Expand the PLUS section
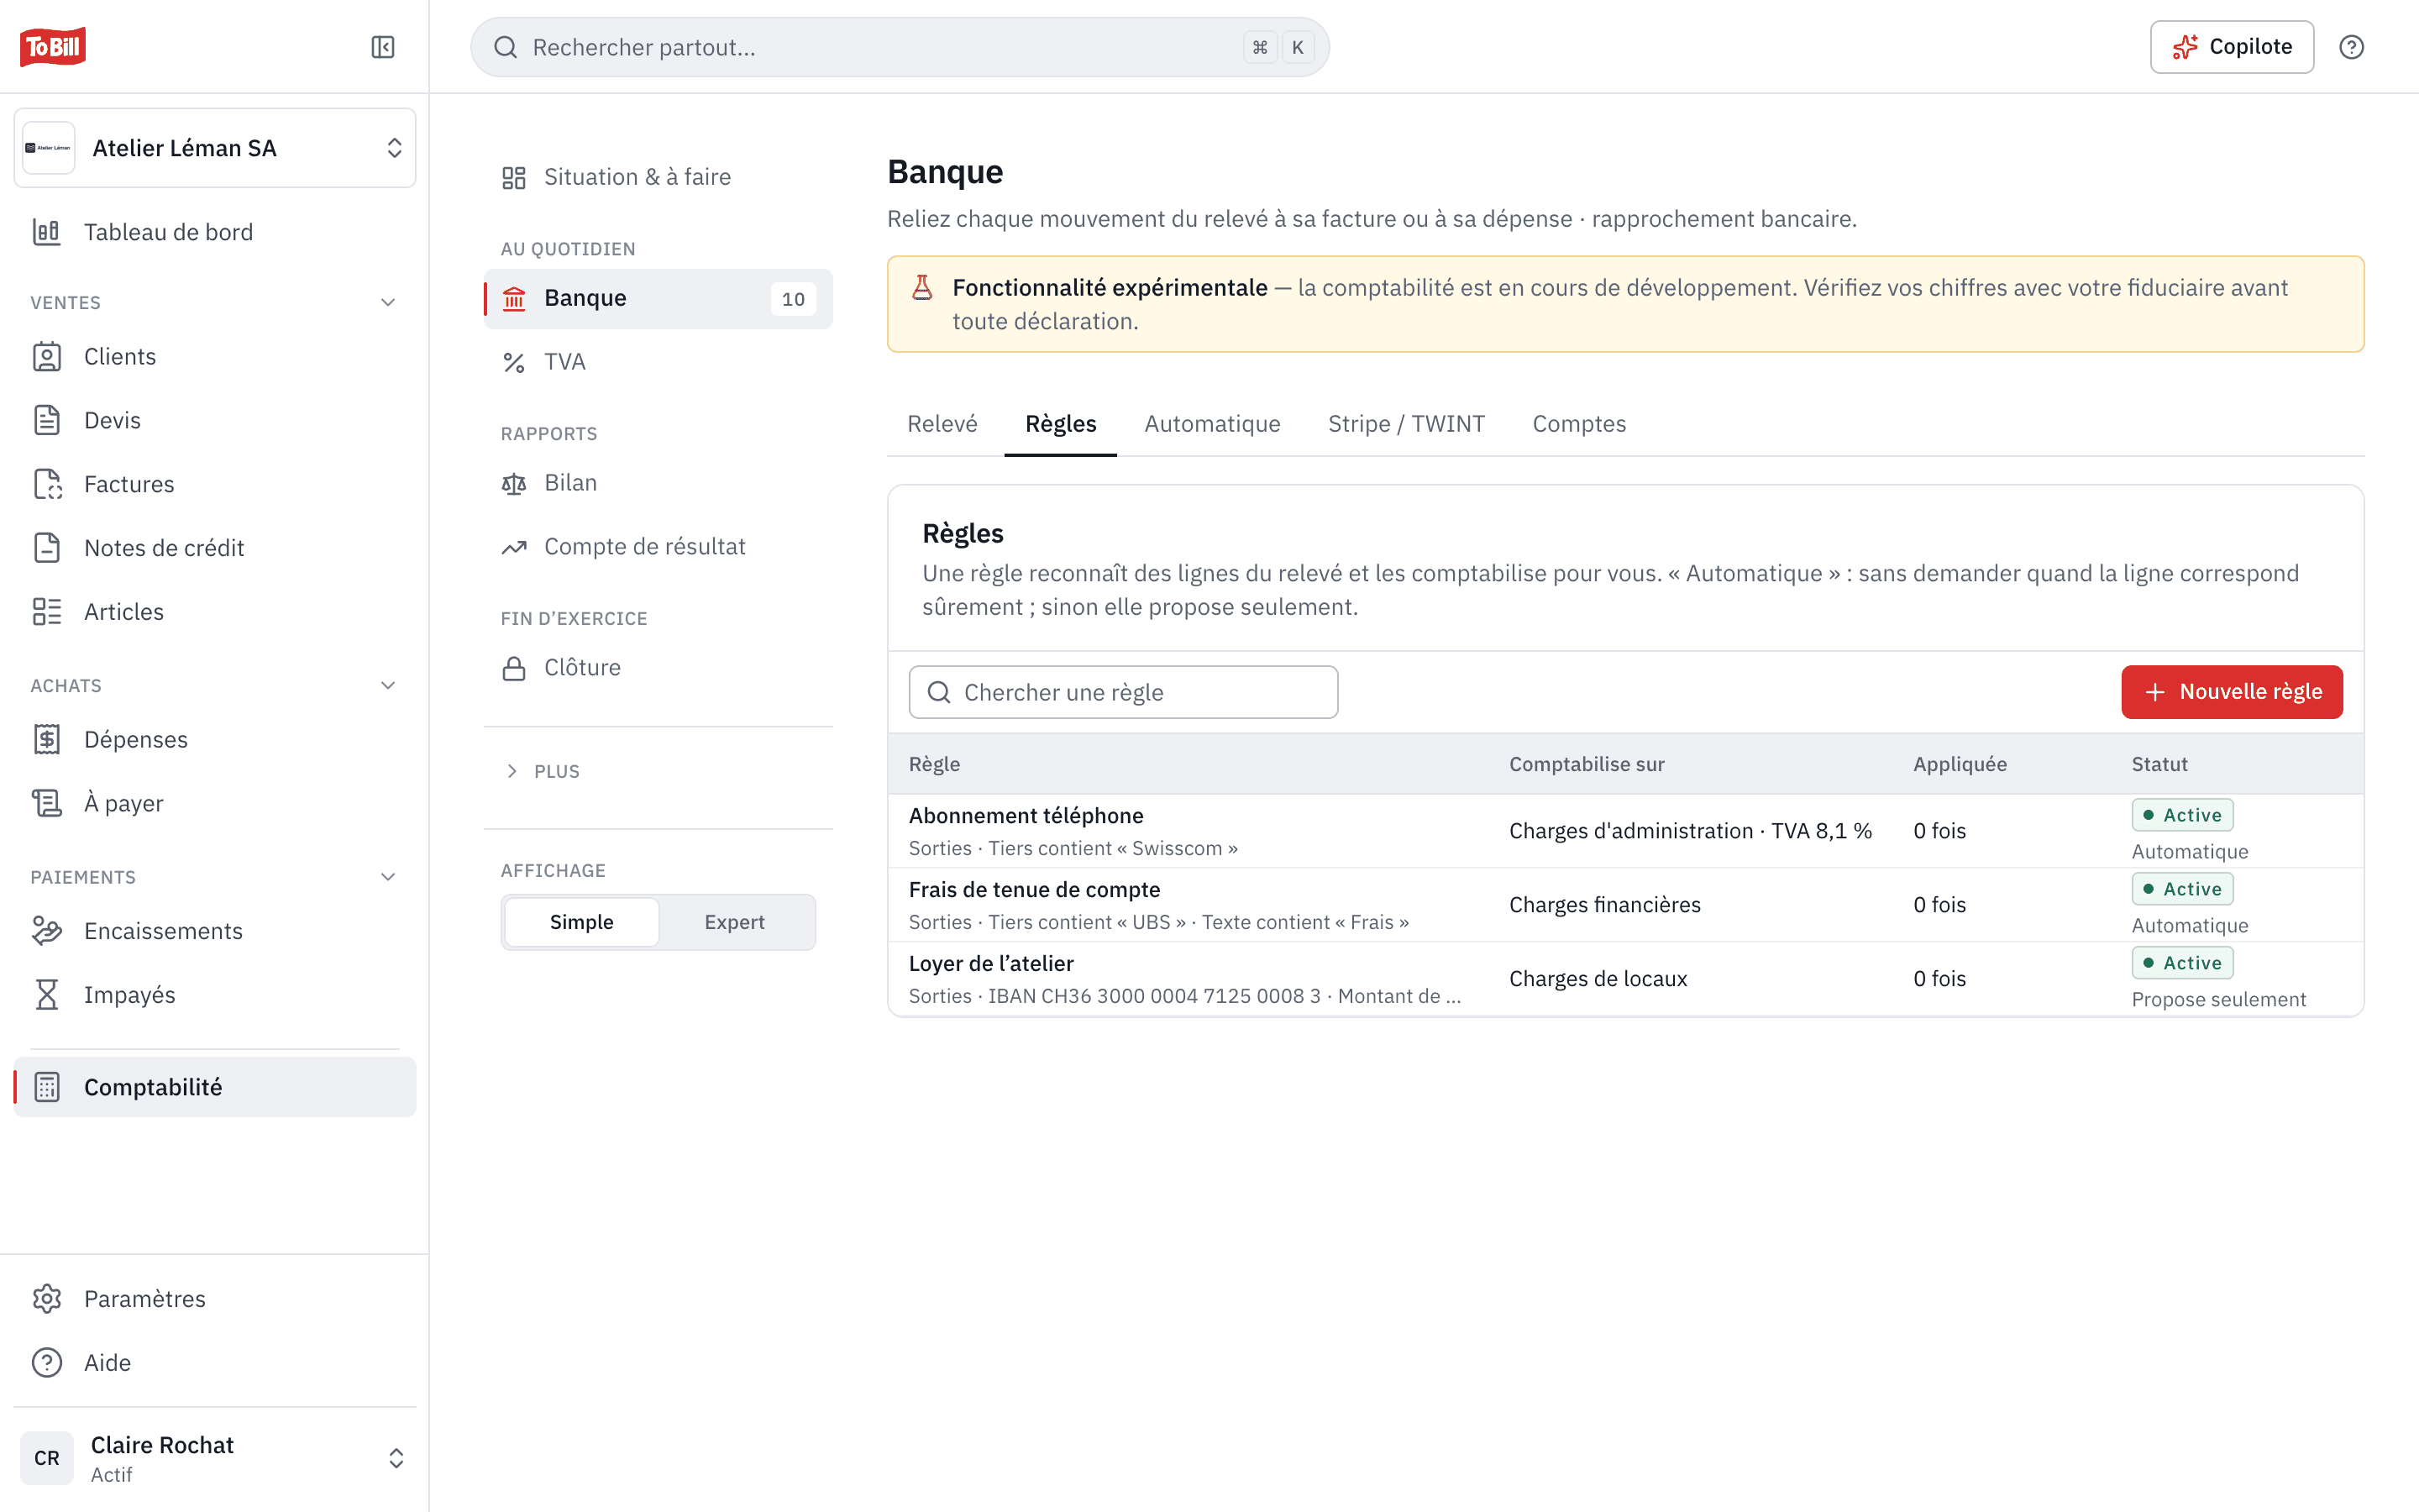This screenshot has height=1512, width=2419. click(x=542, y=771)
